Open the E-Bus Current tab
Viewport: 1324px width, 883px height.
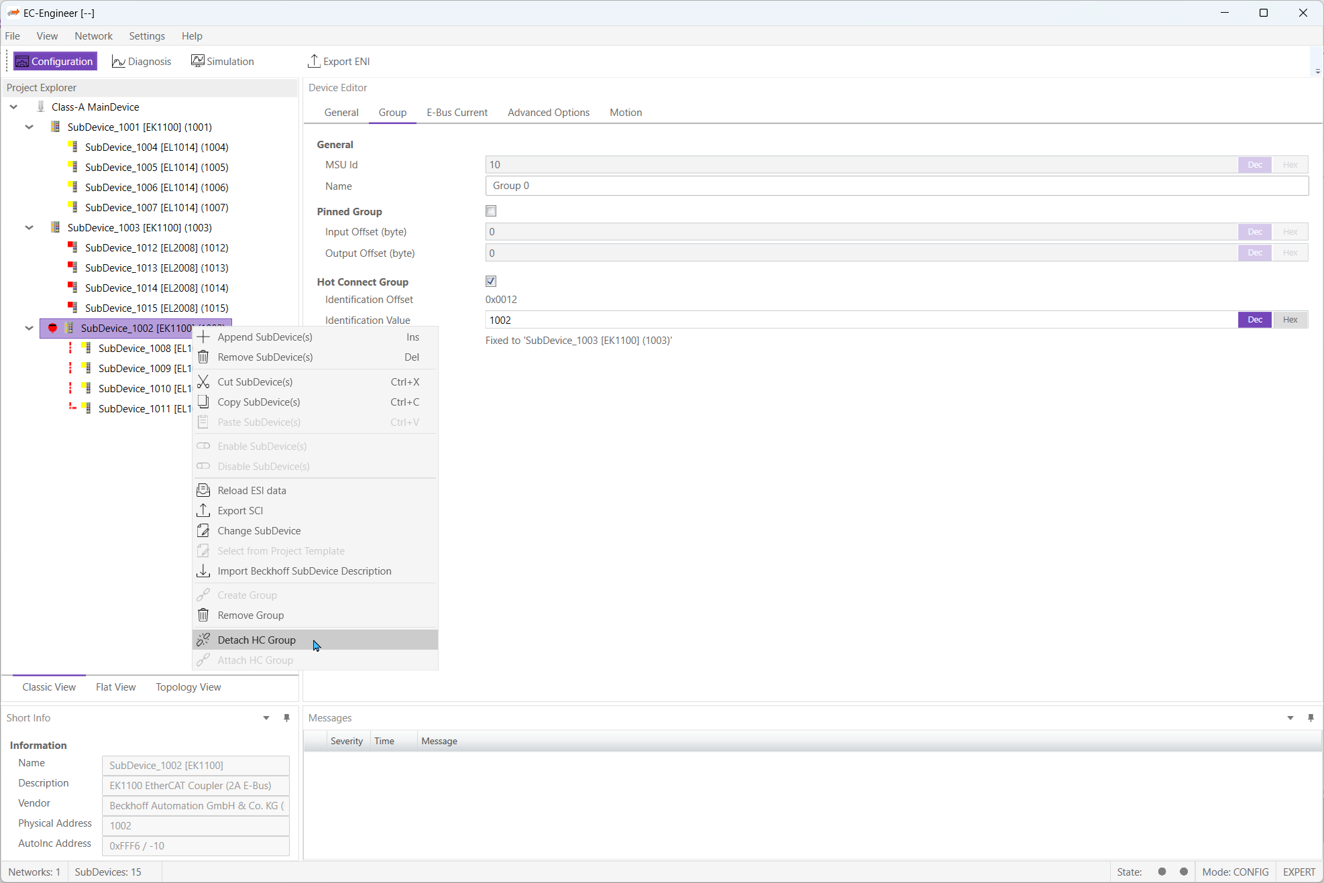coord(457,113)
